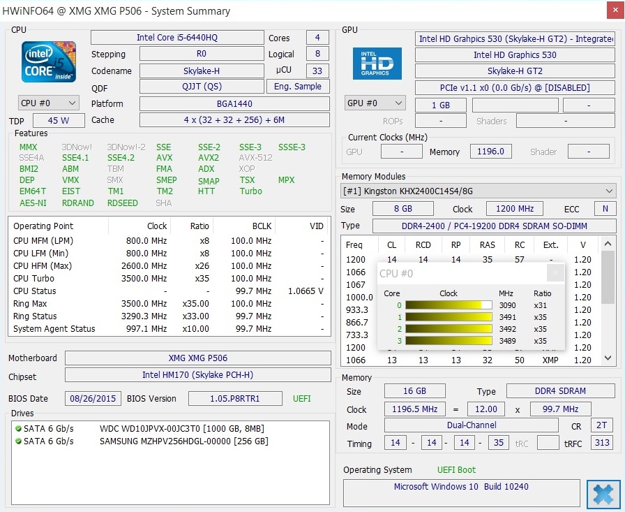Click the AES-NI feature label
625x512 pixels.
tap(33, 203)
